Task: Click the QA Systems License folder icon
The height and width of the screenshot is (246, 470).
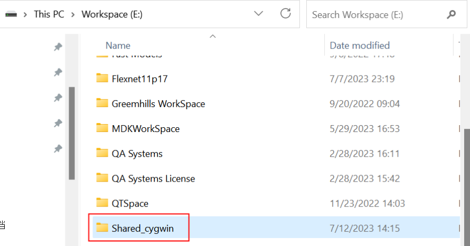Action: pos(102,178)
